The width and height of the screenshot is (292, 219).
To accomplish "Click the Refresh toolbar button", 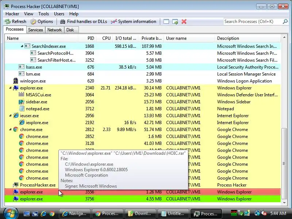I will coord(16,22).
